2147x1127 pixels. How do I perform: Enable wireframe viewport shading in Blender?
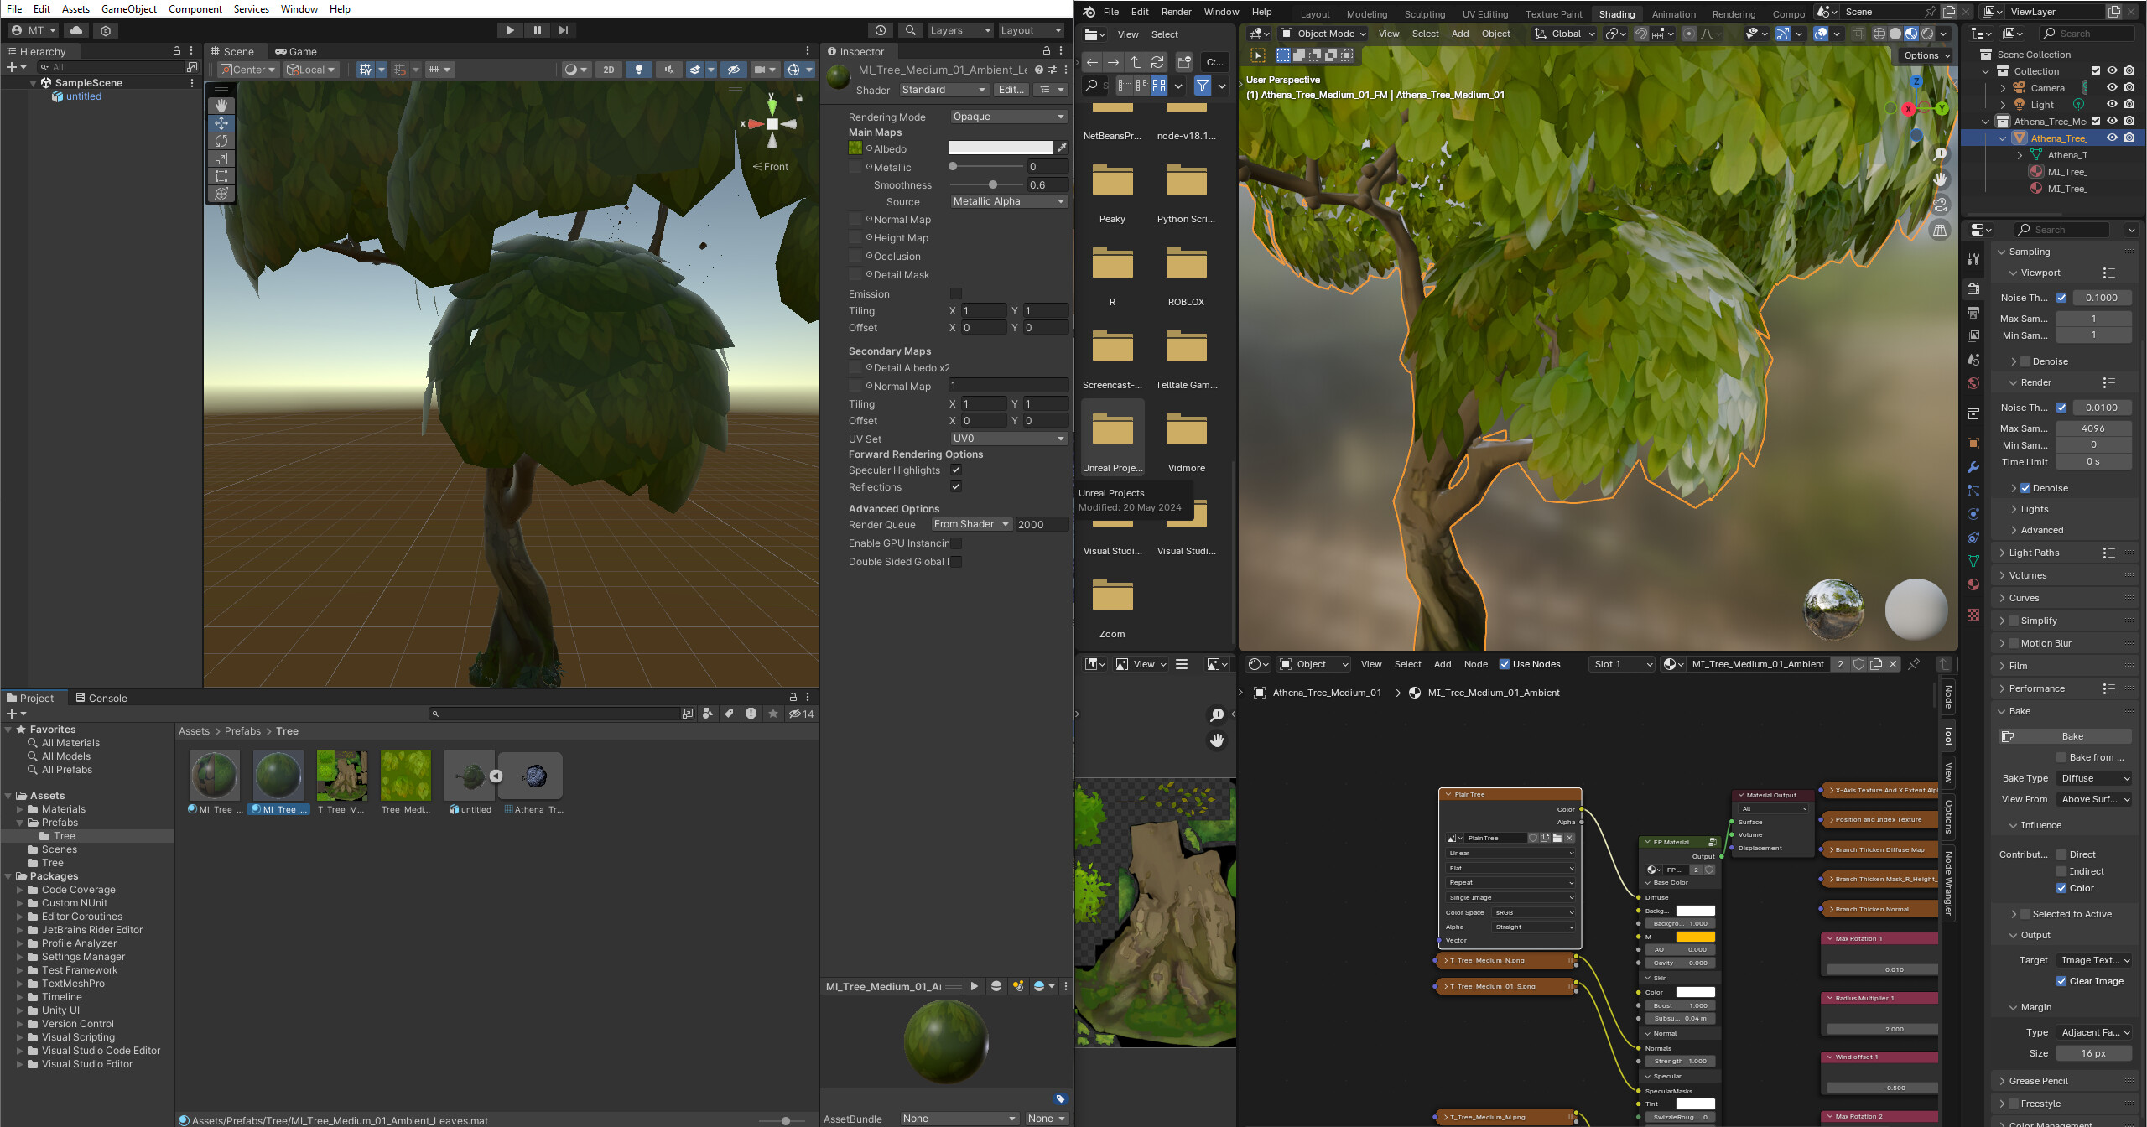[x=1879, y=34]
